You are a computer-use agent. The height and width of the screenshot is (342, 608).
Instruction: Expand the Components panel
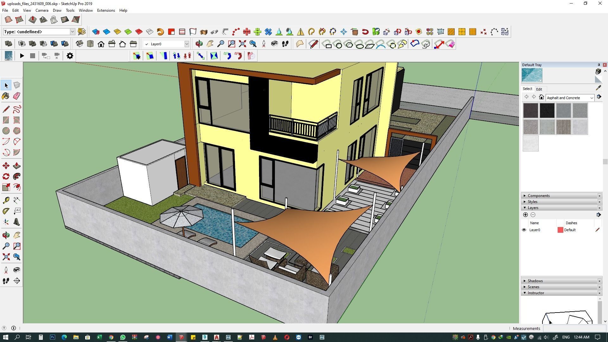point(538,196)
